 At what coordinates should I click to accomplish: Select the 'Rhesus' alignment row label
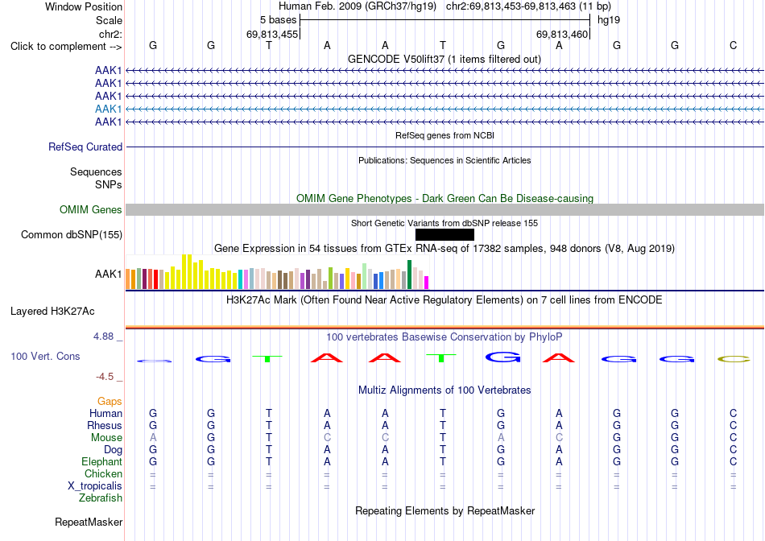pyautogui.click(x=105, y=425)
